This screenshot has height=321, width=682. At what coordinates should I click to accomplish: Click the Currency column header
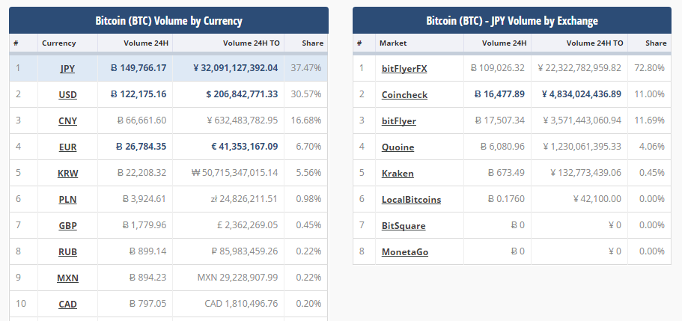(59, 43)
